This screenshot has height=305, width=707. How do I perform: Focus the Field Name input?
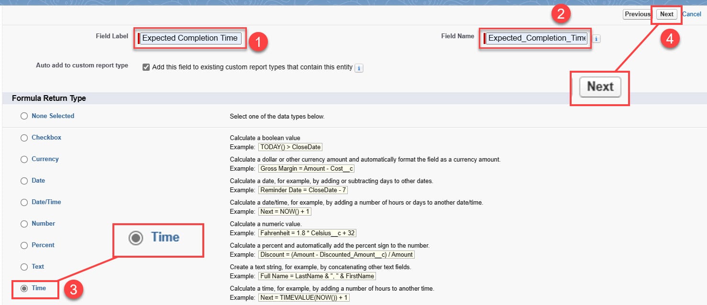click(x=537, y=38)
